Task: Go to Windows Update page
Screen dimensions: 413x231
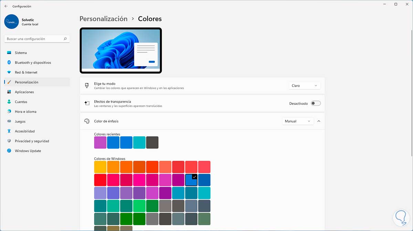Action: pos(37,151)
